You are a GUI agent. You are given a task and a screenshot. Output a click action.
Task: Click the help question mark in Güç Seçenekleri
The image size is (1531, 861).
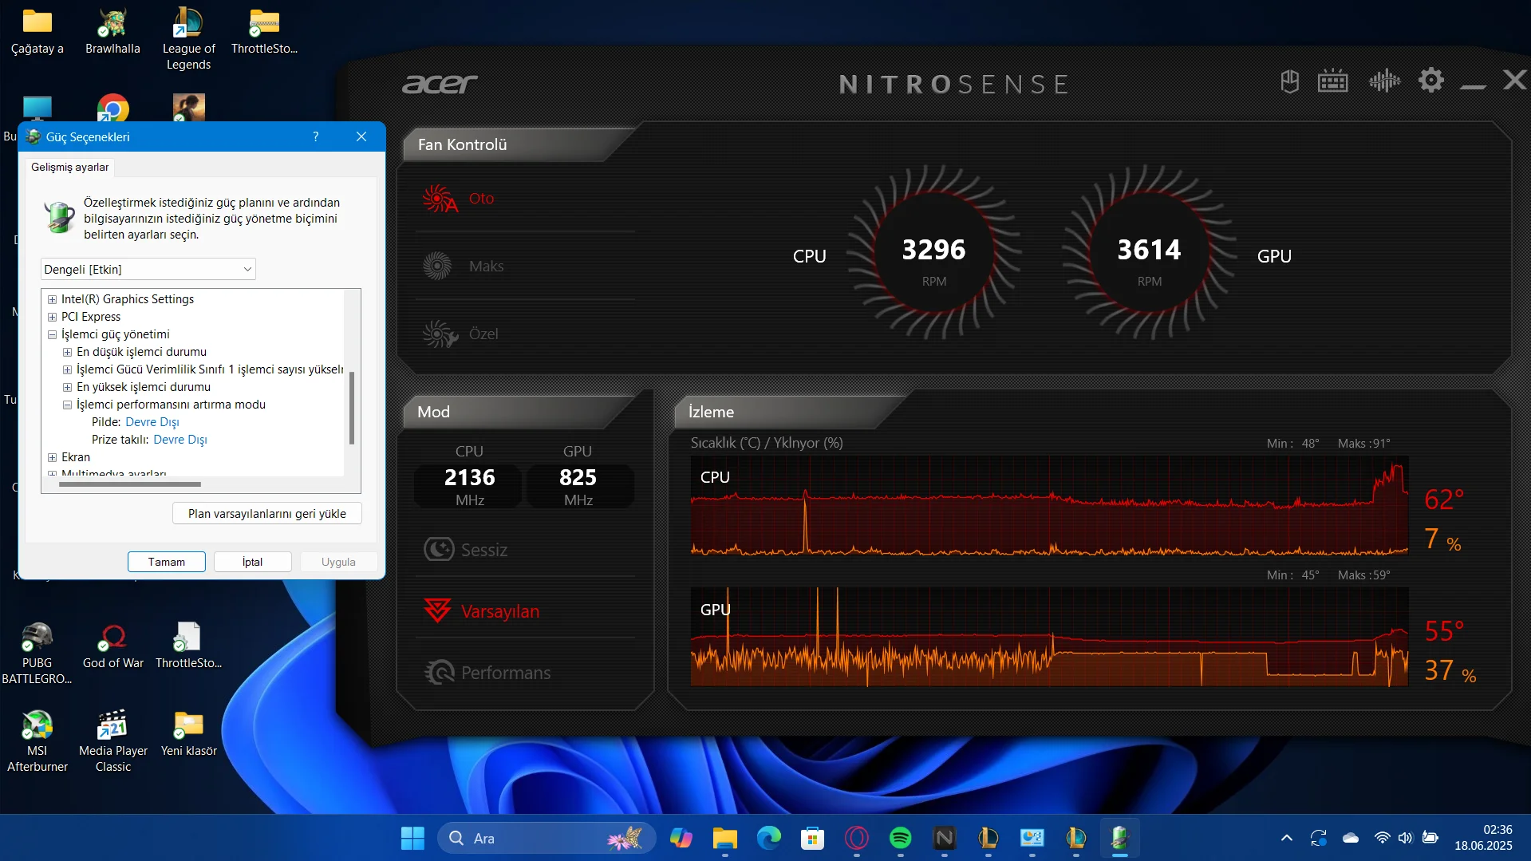point(316,136)
